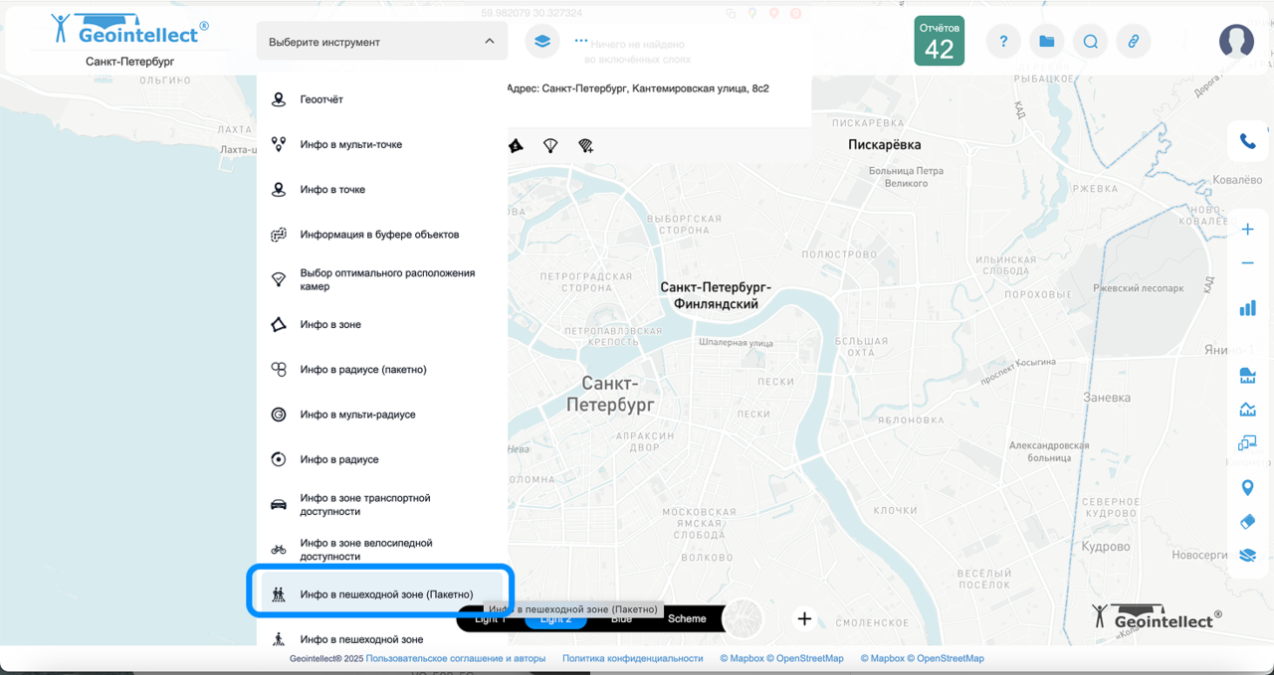Select the Light 2 map style
The image size is (1274, 675).
coord(555,619)
